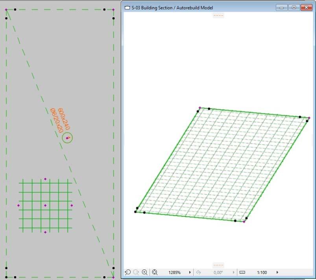Click the Zoom In magnifier icon
Screen dimensions: 316x280
[144, 273]
